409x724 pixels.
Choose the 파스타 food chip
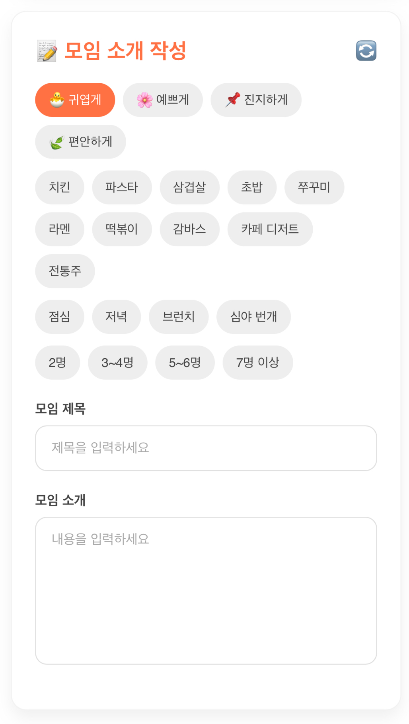pos(122,187)
